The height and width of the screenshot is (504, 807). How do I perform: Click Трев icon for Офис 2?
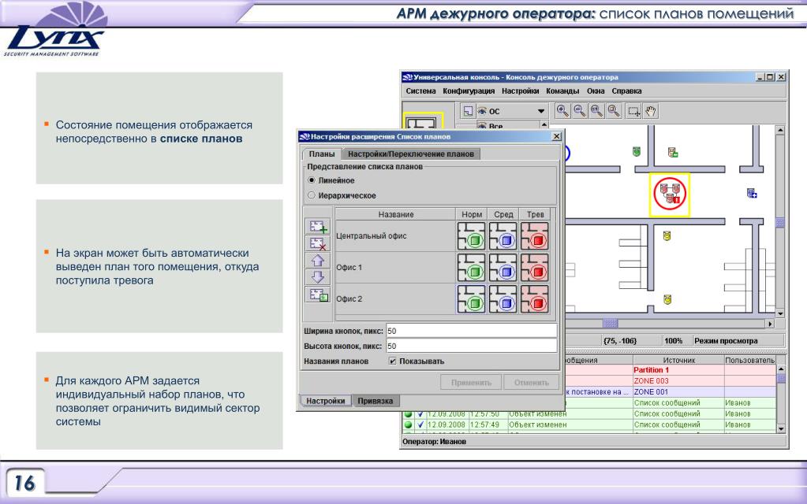click(x=535, y=299)
